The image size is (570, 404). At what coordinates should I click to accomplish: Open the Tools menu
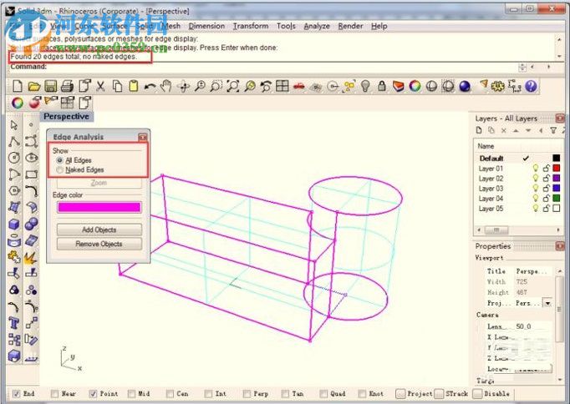(286, 26)
